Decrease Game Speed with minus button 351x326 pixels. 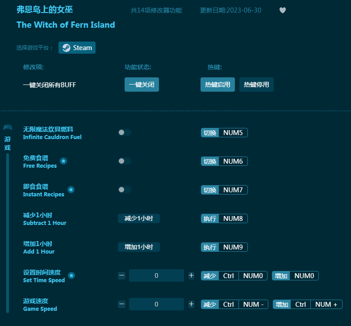click(122, 304)
